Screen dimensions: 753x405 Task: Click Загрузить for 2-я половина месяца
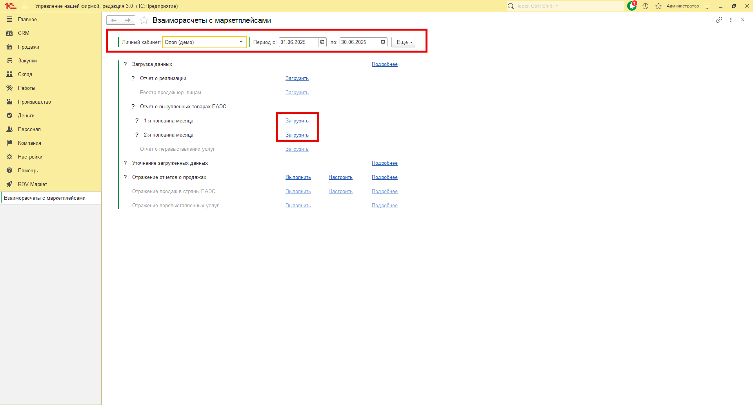pos(297,135)
